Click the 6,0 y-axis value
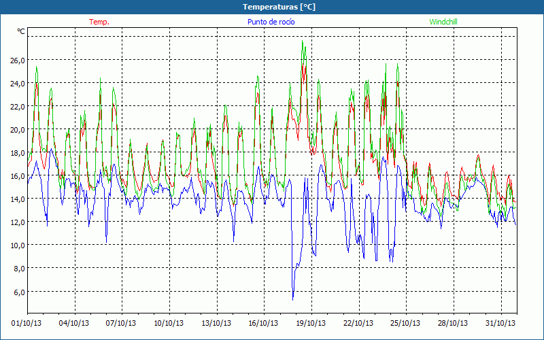544x340 pixels. [x=20, y=292]
